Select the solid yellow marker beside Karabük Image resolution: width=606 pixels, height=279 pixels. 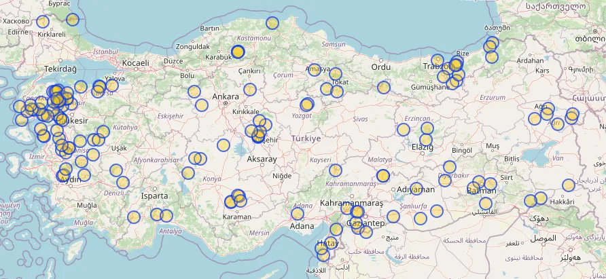[237, 52]
